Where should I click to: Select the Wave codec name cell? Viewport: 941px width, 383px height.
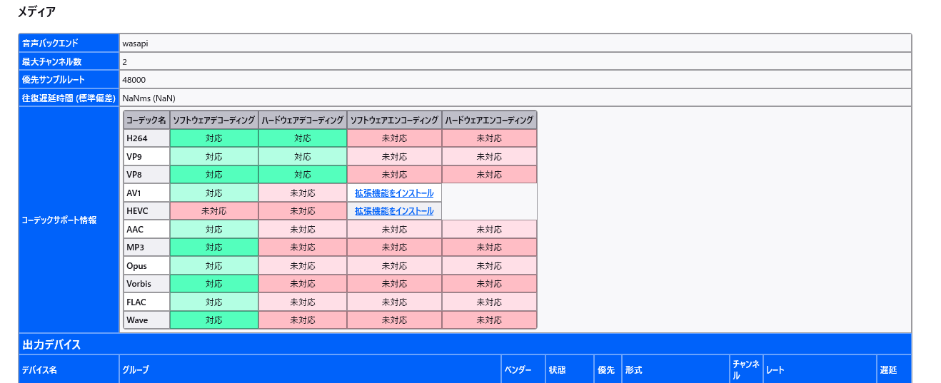pyautogui.click(x=146, y=320)
